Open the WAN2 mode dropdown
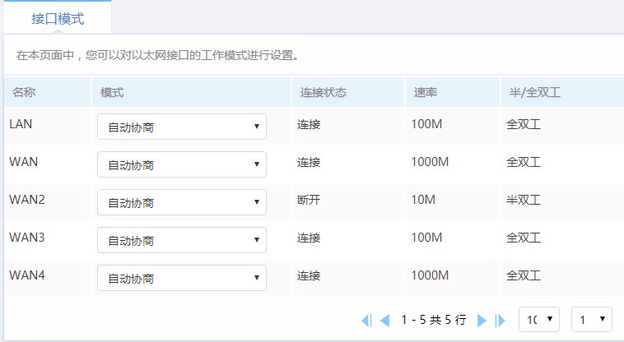Image resolution: width=624 pixels, height=342 pixels. [181, 202]
